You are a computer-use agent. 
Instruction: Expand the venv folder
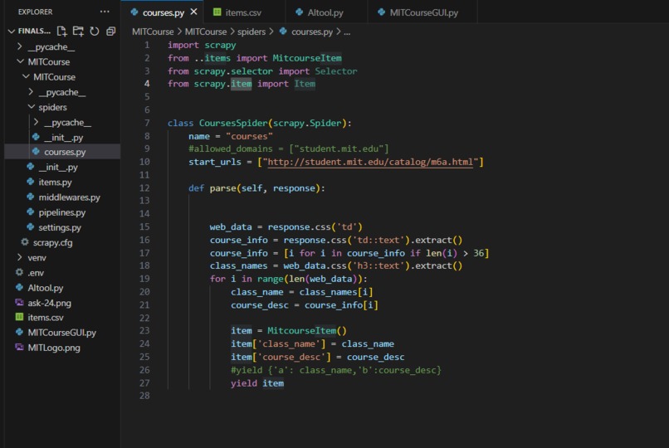[20, 257]
